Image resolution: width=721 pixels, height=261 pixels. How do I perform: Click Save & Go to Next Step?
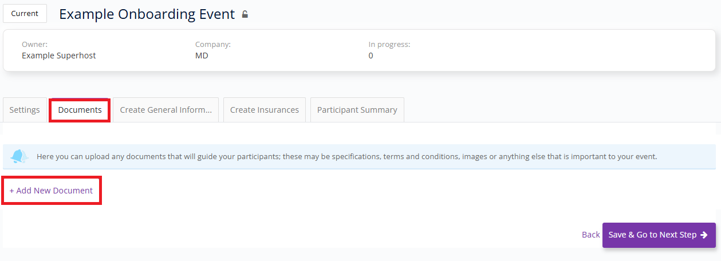659,235
